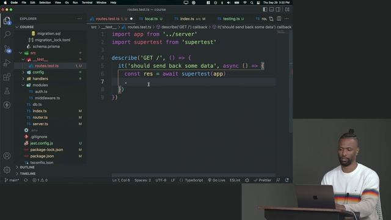Open Run and Debug view

point(7,63)
